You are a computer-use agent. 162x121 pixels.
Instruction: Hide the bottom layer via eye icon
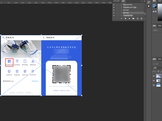pos(154,85)
